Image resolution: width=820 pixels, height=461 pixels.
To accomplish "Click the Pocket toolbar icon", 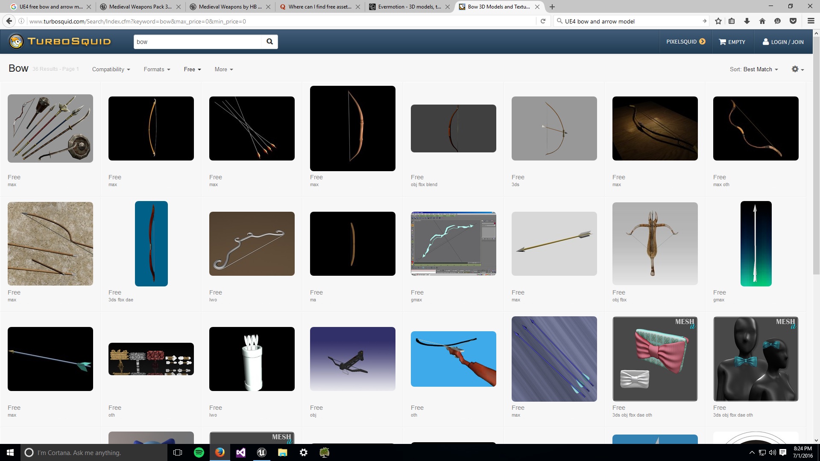I will pos(793,21).
